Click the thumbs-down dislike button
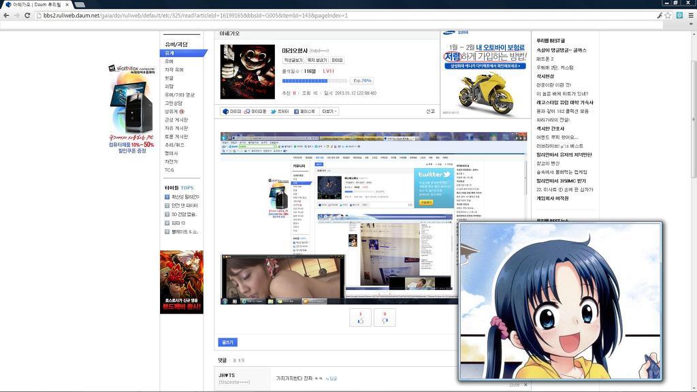The height and width of the screenshot is (392, 697). [x=385, y=318]
